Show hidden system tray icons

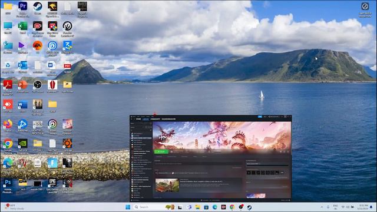[322, 207]
